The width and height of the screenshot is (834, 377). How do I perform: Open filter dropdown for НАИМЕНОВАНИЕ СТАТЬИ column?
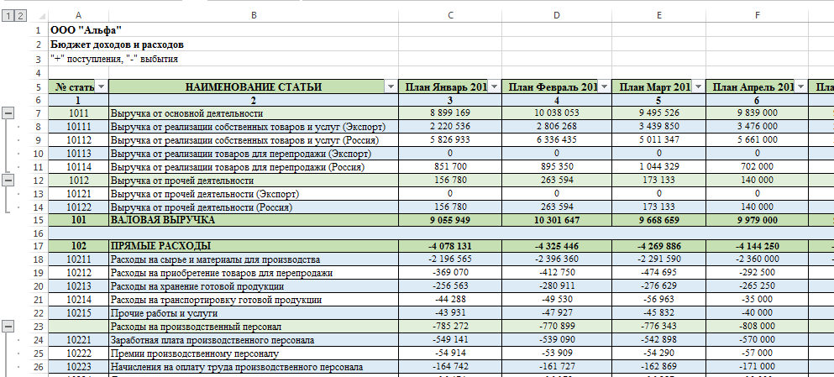(391, 86)
